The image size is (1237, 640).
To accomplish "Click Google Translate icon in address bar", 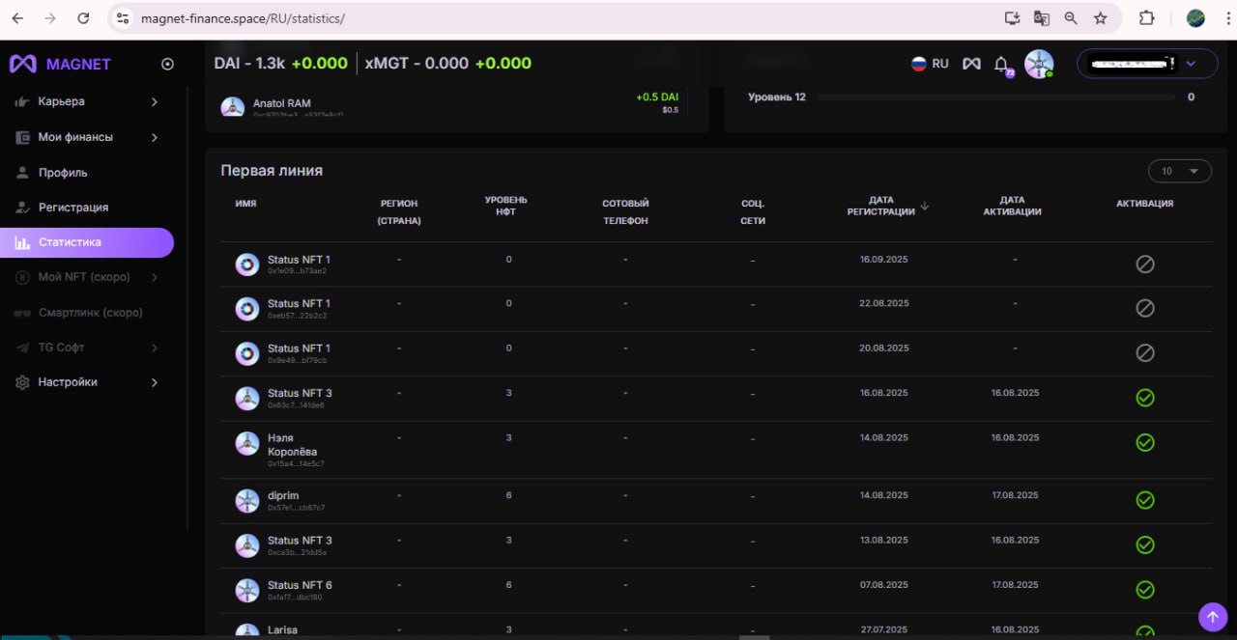I will coord(1041,18).
